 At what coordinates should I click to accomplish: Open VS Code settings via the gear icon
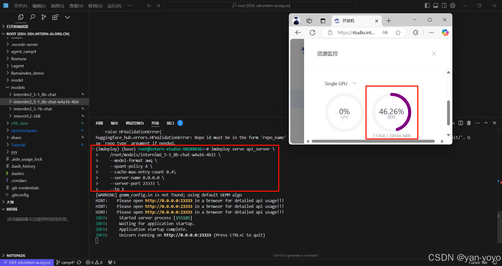coord(453,5)
